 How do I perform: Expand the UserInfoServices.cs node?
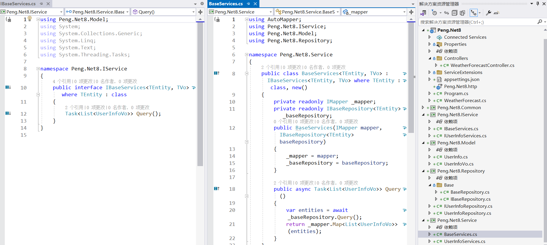(430, 241)
